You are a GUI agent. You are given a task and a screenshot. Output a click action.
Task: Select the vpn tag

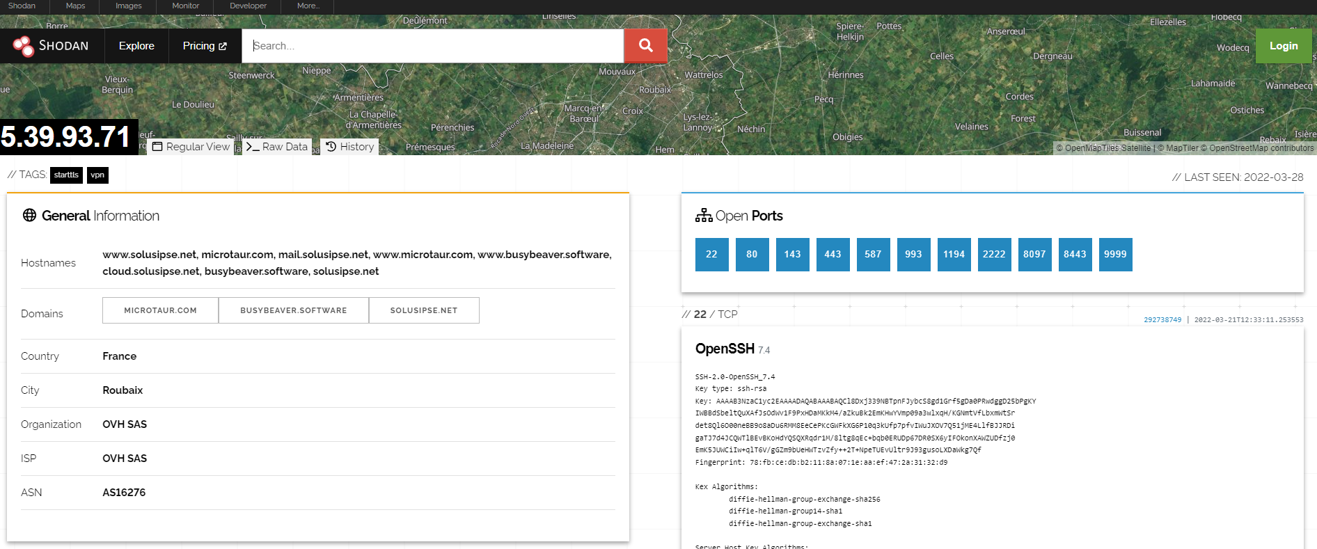(97, 175)
